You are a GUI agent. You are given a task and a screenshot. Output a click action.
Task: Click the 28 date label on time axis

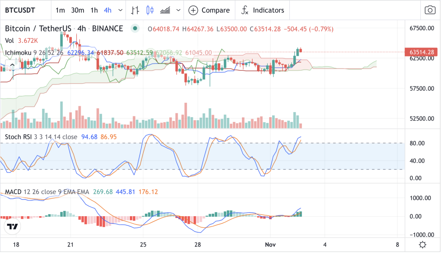198,245
